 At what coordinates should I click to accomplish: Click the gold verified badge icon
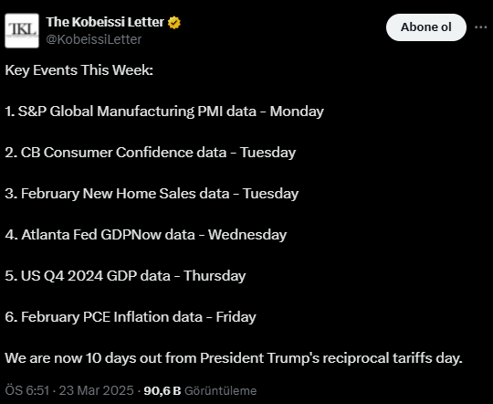pyautogui.click(x=174, y=23)
